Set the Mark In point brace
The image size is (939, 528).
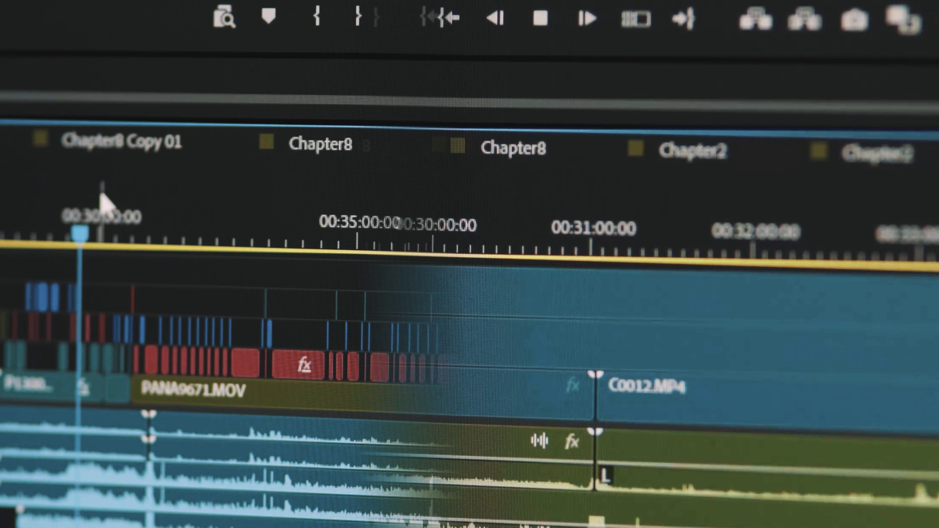click(x=316, y=17)
